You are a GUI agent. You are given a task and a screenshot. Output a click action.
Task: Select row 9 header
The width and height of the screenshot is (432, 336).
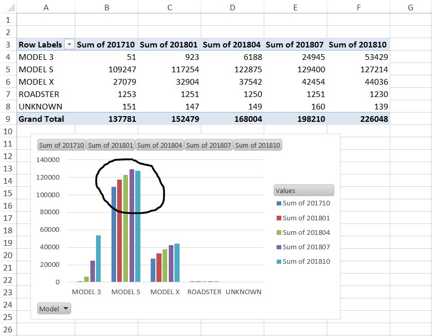[8, 119]
